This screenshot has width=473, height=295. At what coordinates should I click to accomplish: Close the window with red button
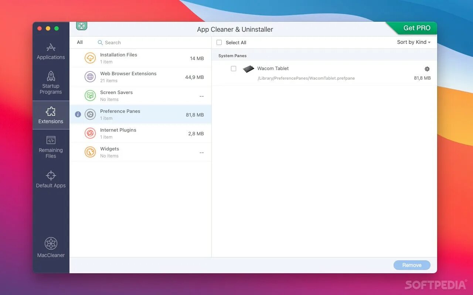click(x=40, y=28)
